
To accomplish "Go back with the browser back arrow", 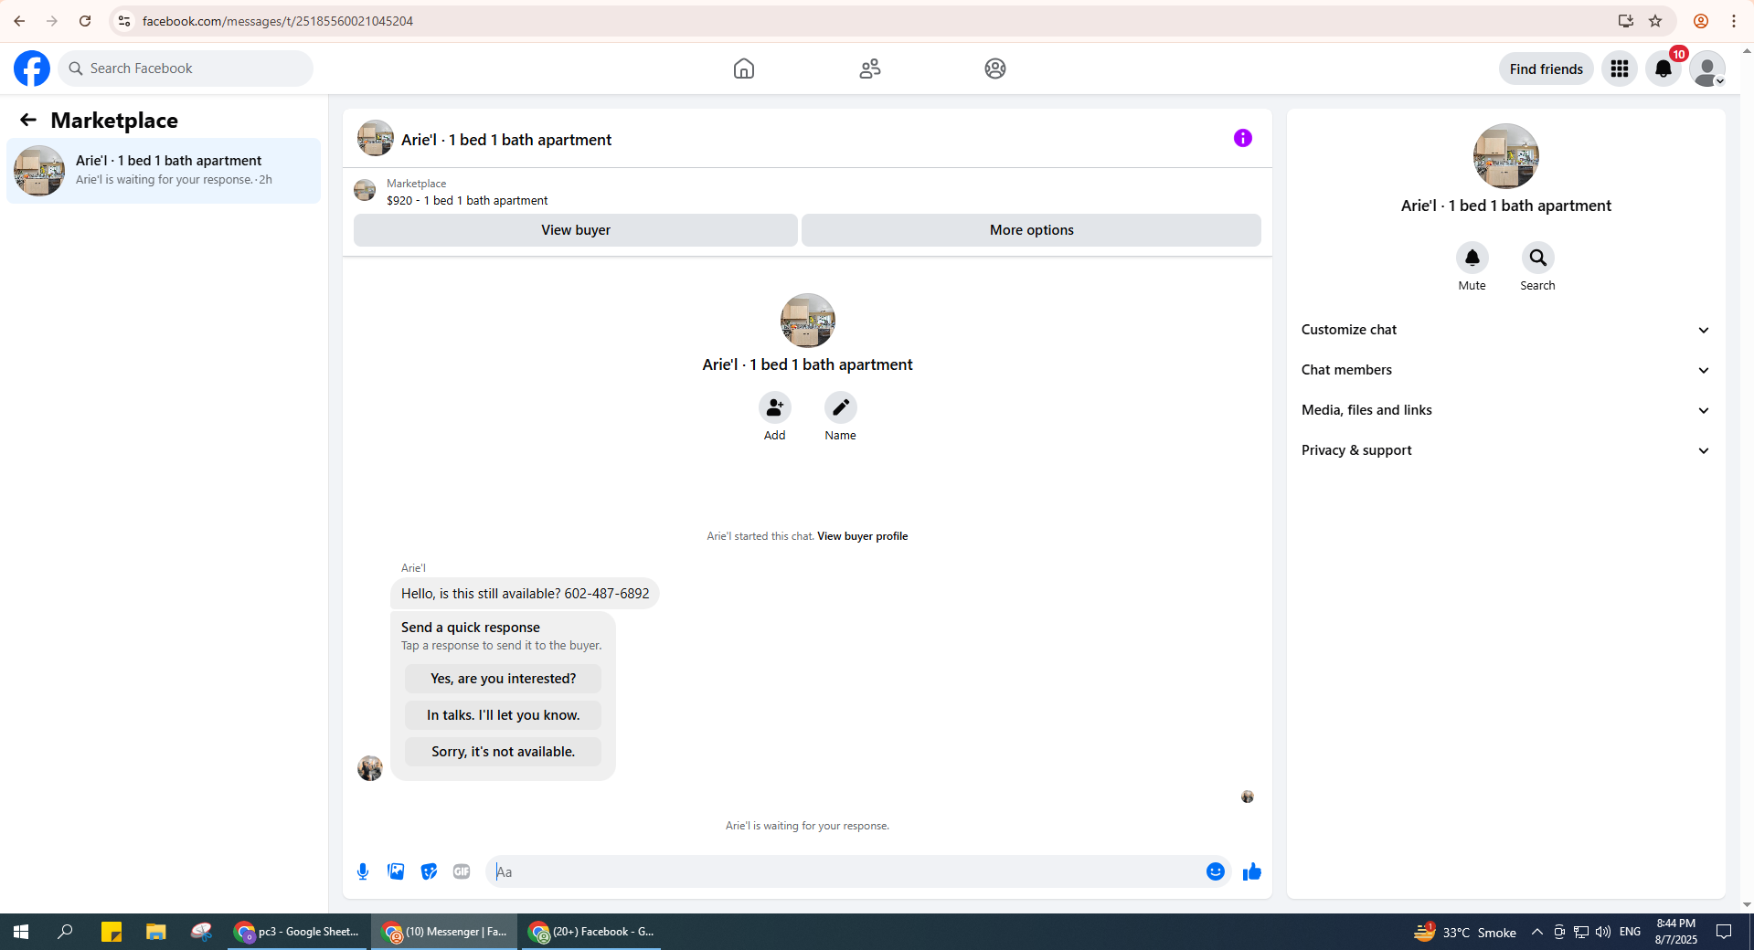I will [19, 21].
